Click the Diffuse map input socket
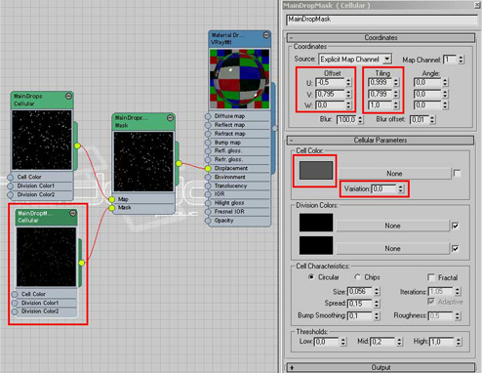Screen dimensions: 482x373 click(208, 116)
